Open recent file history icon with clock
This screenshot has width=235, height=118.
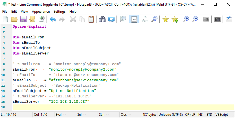(x=42, y=19)
